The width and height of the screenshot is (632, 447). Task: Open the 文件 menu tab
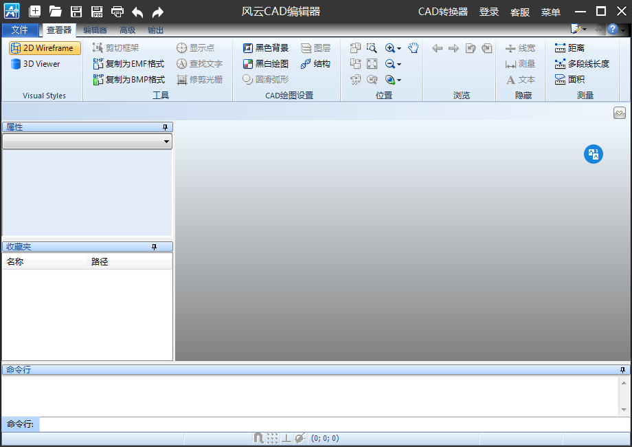(x=19, y=30)
